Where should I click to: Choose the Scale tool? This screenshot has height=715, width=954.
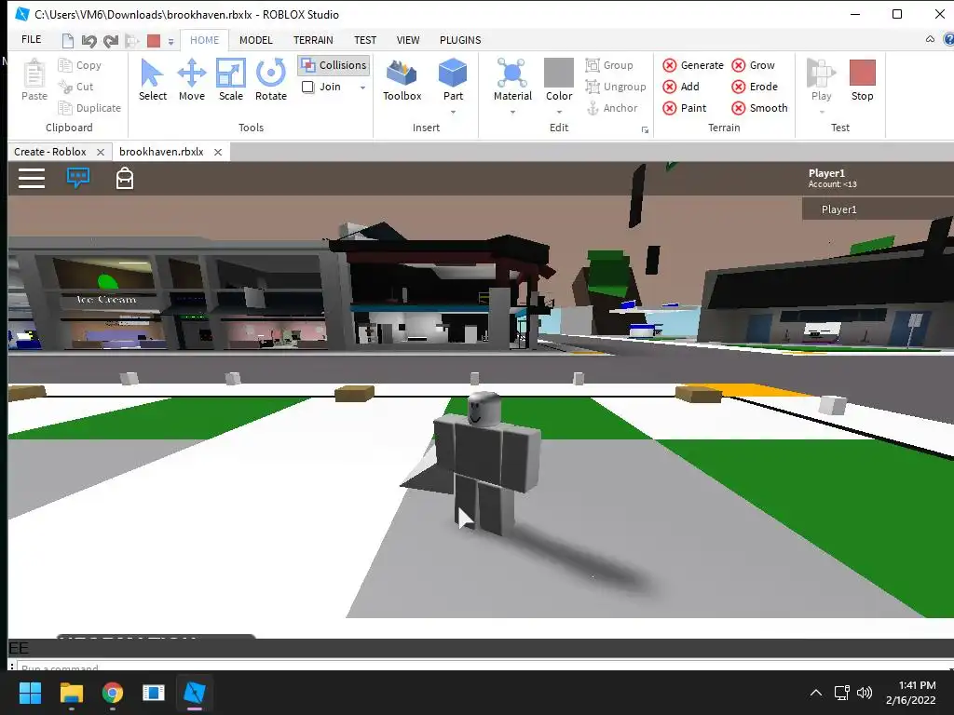231,80
